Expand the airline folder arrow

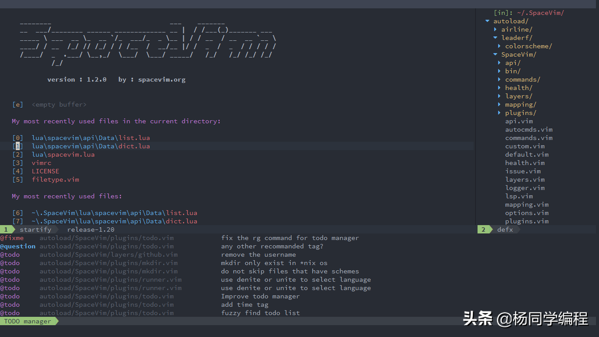point(496,29)
